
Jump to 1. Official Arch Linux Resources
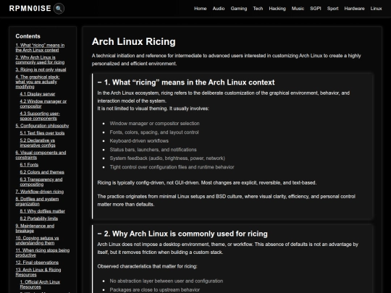coord(40,284)
